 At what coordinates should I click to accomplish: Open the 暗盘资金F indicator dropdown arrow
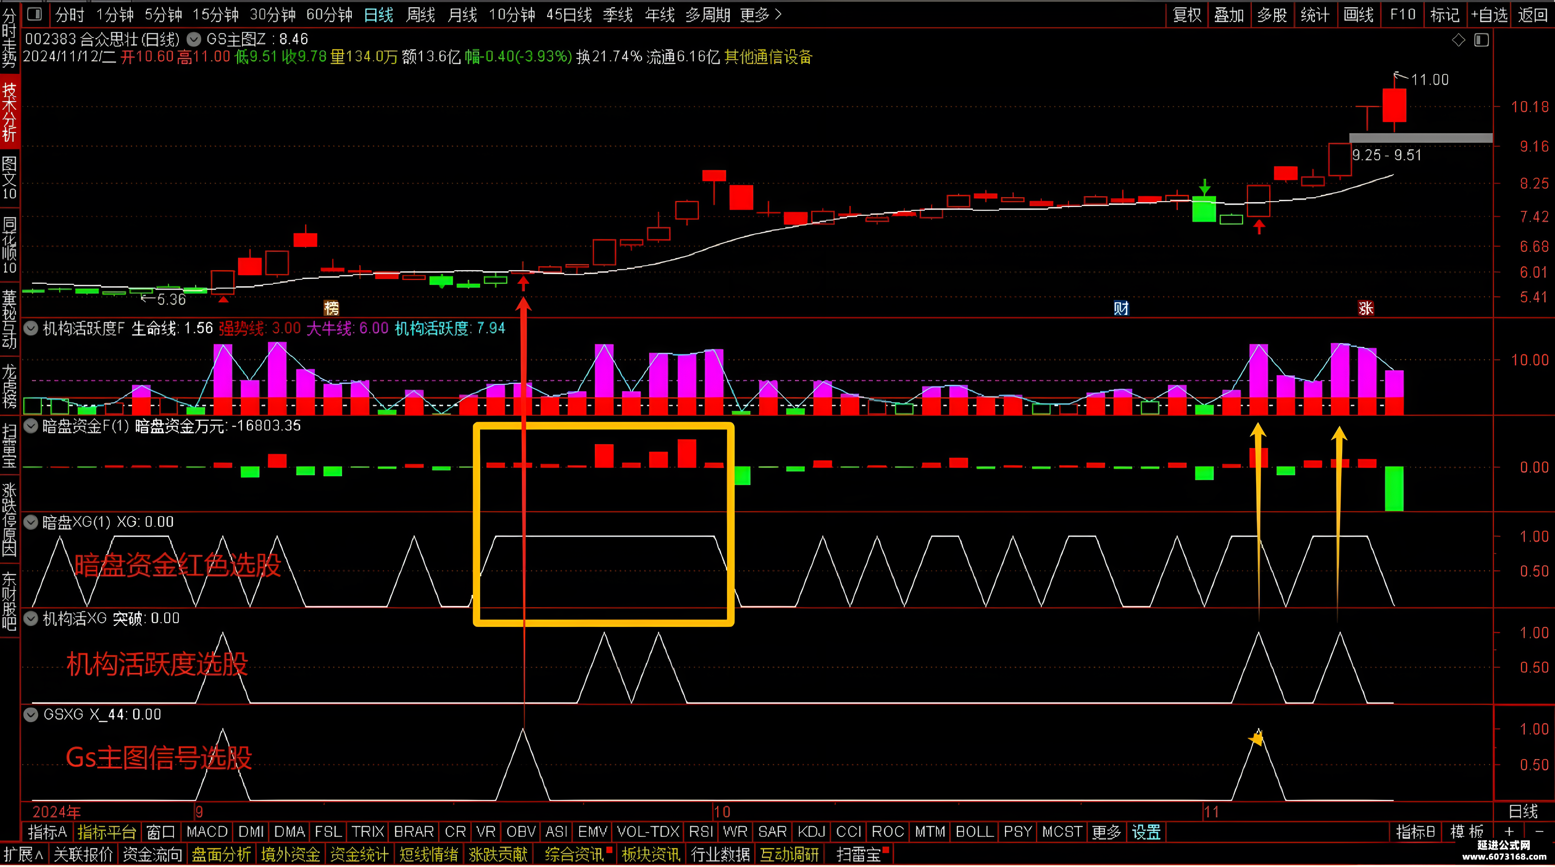(x=30, y=426)
